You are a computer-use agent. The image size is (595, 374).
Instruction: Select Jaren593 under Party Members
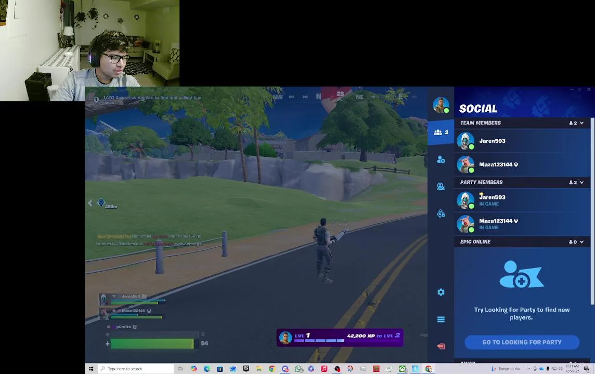pyautogui.click(x=522, y=200)
